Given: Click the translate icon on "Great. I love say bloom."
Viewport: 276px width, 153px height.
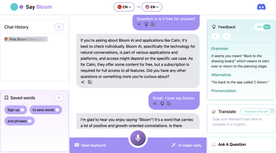Looking at the screenshot, I should (169, 104).
